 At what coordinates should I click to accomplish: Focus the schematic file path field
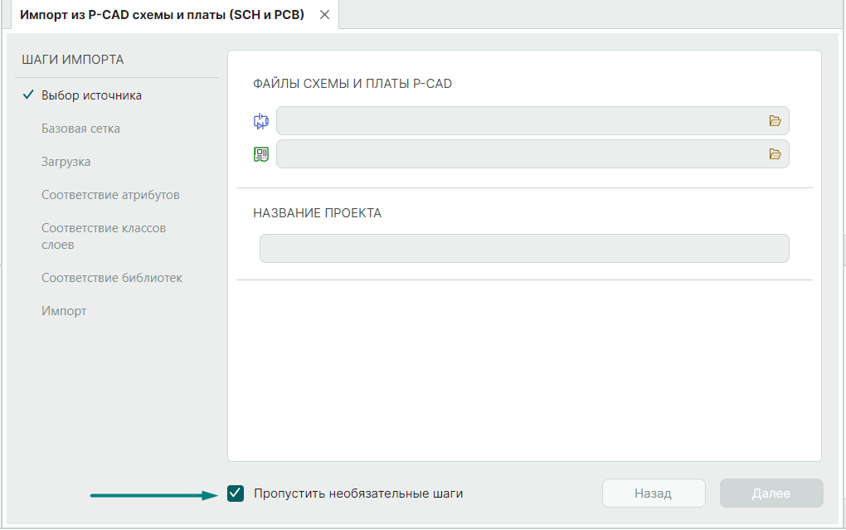click(532, 121)
